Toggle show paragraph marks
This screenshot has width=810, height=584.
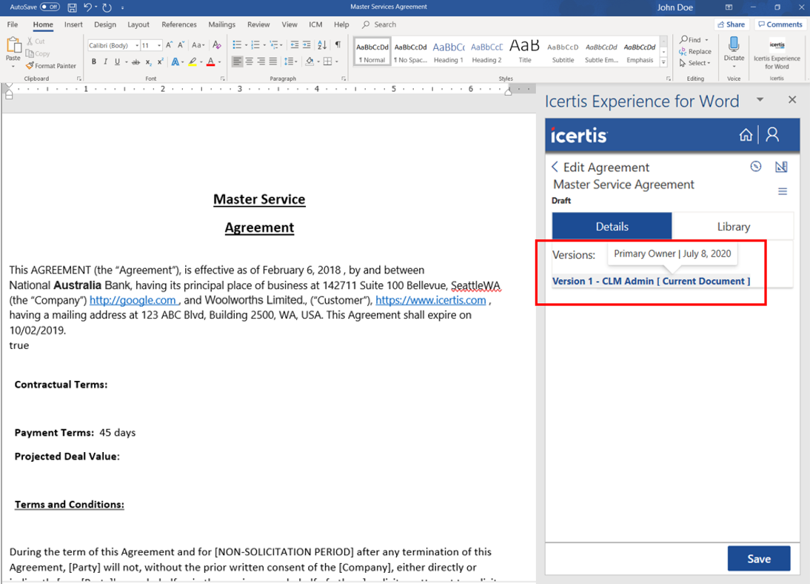(x=338, y=45)
